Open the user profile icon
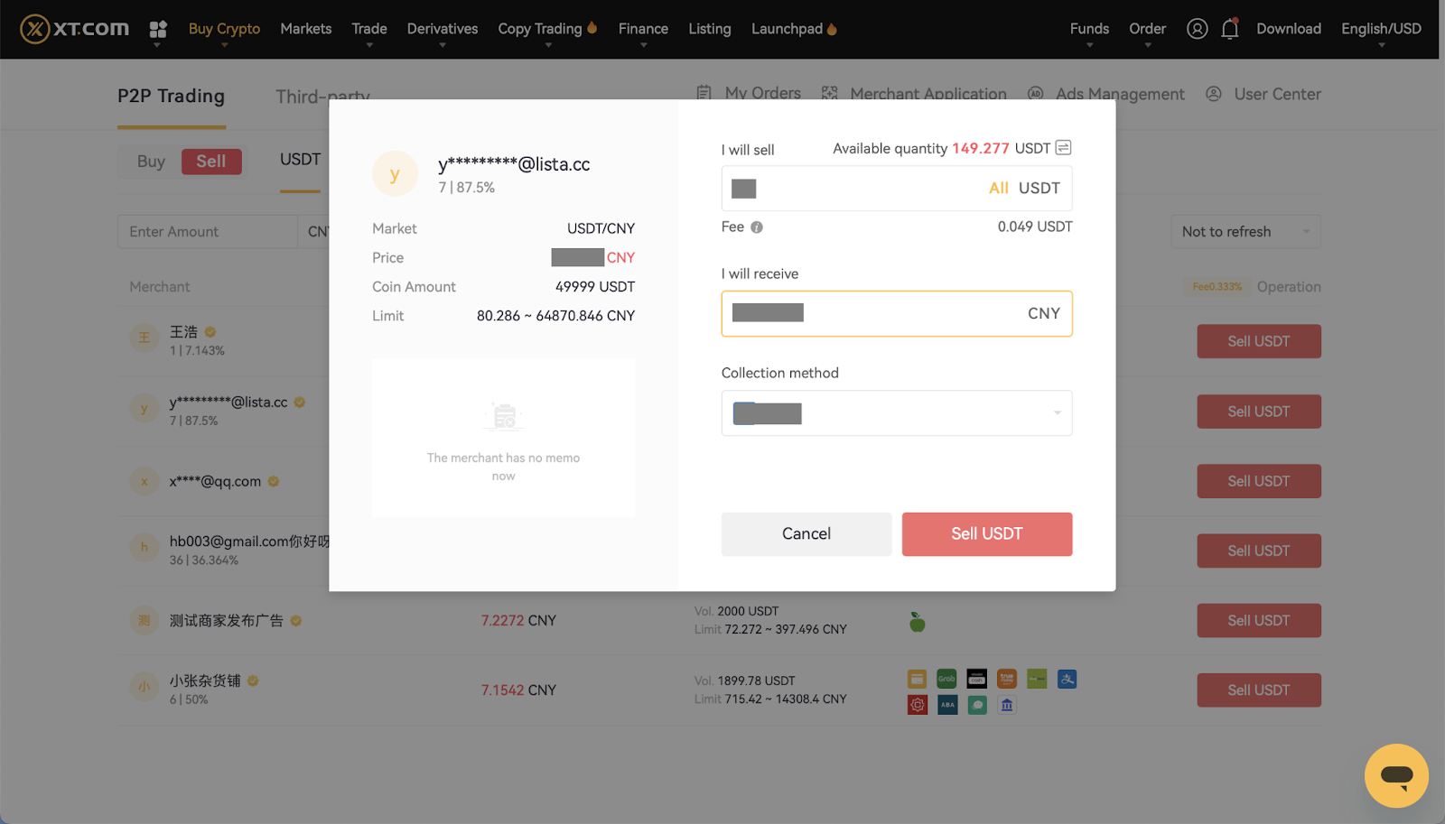This screenshot has width=1445, height=824. pyautogui.click(x=1197, y=29)
